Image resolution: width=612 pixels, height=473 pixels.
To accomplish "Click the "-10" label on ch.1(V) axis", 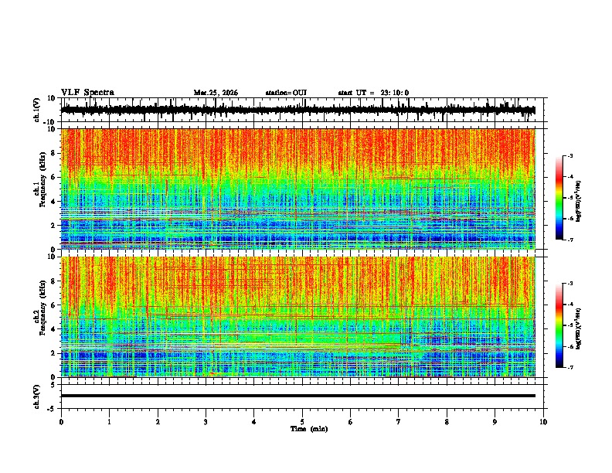I will (49, 122).
